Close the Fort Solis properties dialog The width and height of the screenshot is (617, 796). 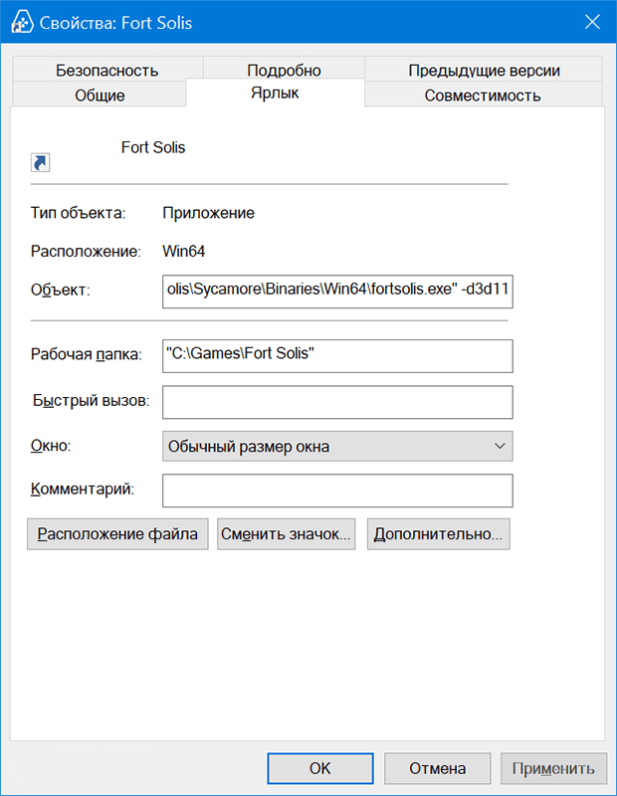pyautogui.click(x=592, y=22)
